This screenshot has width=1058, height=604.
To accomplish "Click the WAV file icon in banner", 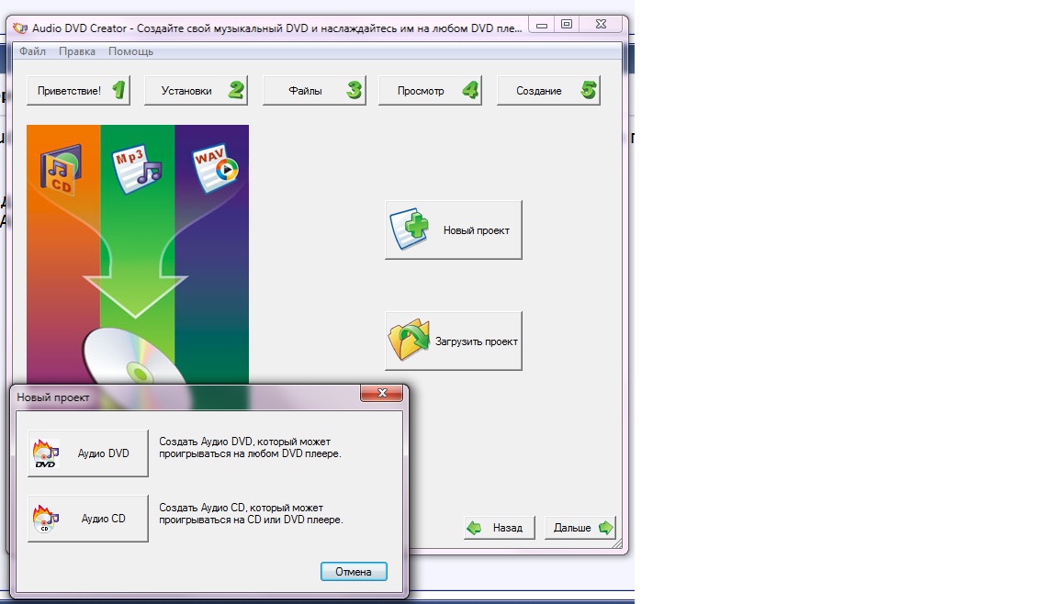I will click(215, 168).
